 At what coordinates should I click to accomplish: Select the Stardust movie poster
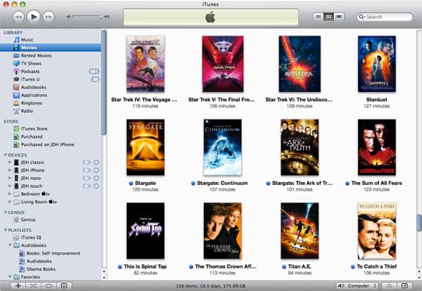376,64
